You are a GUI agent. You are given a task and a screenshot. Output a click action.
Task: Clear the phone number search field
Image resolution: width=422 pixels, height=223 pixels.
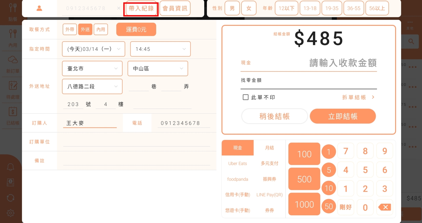(x=119, y=8)
